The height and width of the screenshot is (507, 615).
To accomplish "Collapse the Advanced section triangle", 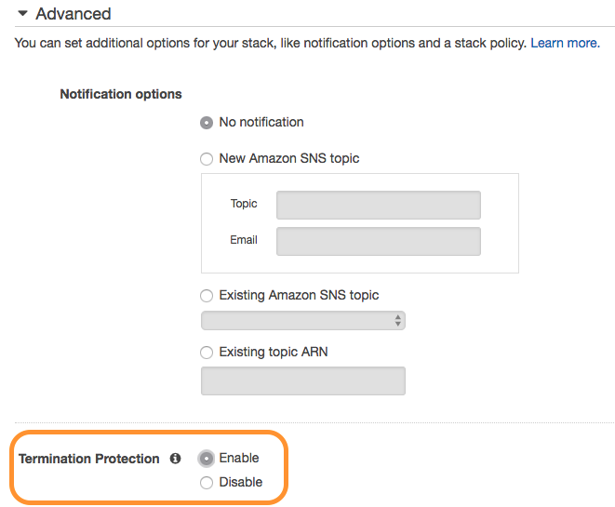I will click(22, 14).
